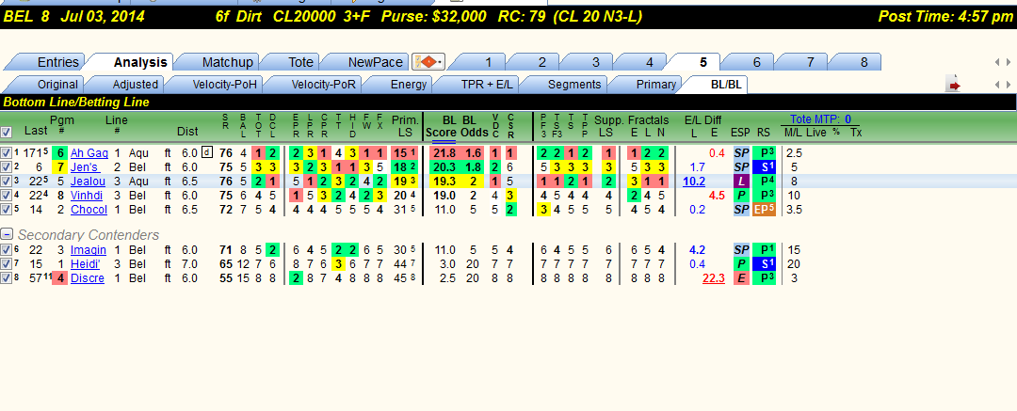This screenshot has height=411, width=1017.
Task: Open horse link Chocol
Action: click(x=89, y=210)
